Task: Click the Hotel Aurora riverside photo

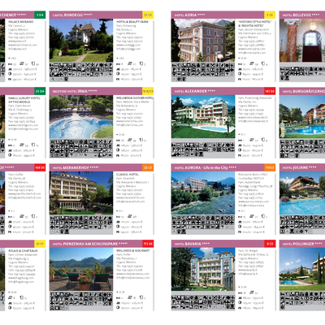Action: click(x=203, y=193)
